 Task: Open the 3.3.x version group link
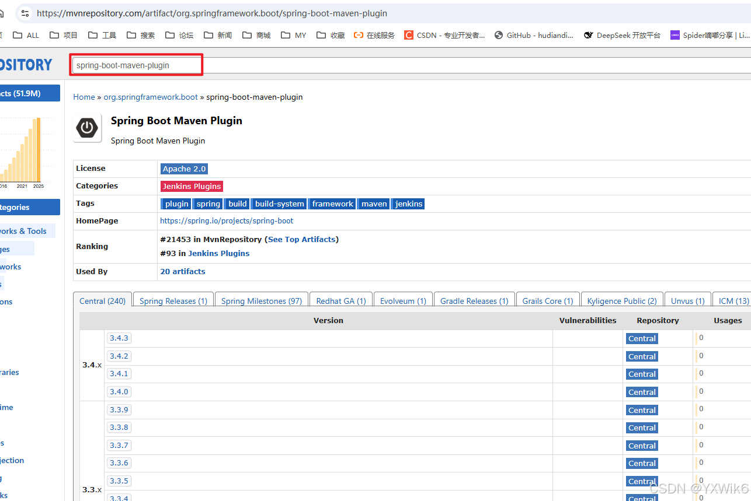pyautogui.click(x=92, y=489)
